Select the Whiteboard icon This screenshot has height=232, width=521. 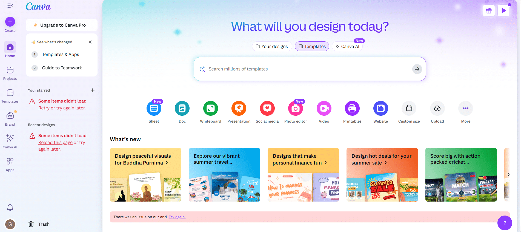[x=211, y=108]
